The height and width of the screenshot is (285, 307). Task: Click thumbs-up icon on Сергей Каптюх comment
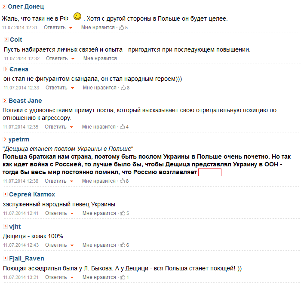(123, 213)
